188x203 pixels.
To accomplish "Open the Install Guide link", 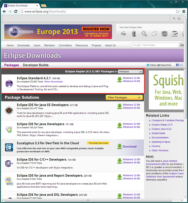I will point(158,133).
